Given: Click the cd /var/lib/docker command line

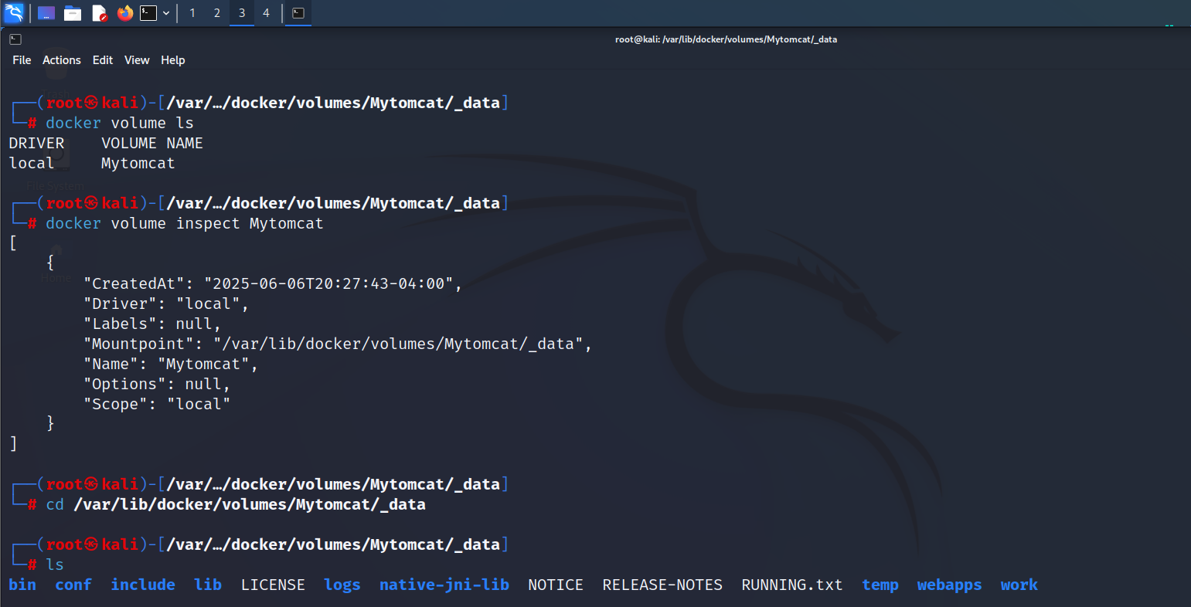Looking at the screenshot, I should (236, 504).
